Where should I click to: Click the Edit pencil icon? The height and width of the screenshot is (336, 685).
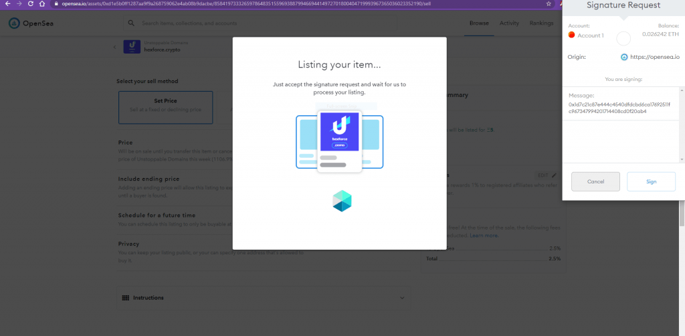[x=555, y=175]
